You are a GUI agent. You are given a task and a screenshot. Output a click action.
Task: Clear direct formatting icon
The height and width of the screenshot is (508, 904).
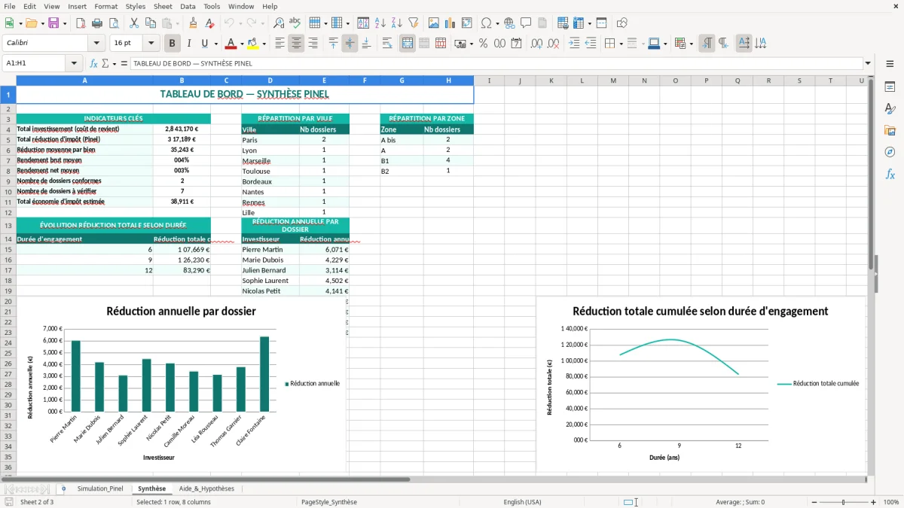coord(210,23)
